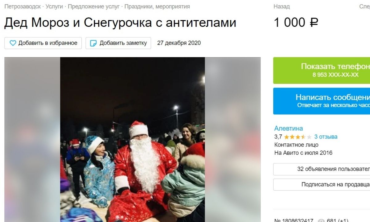Click 32 объявления пользователя button
370x222 pixels.
(322, 169)
